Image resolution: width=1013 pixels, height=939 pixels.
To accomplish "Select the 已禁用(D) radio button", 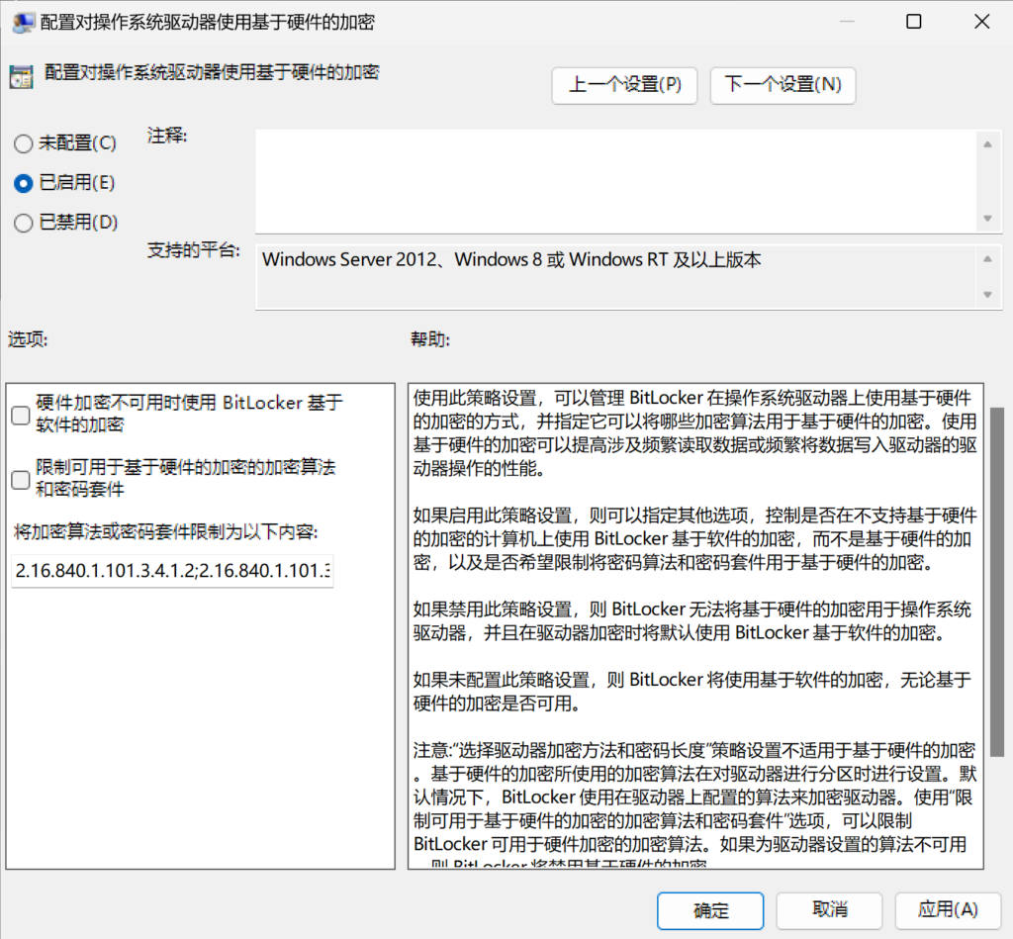I will [23, 223].
